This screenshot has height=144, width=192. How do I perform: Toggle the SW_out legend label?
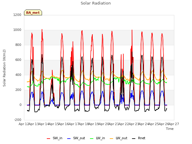[x=79, y=138]
